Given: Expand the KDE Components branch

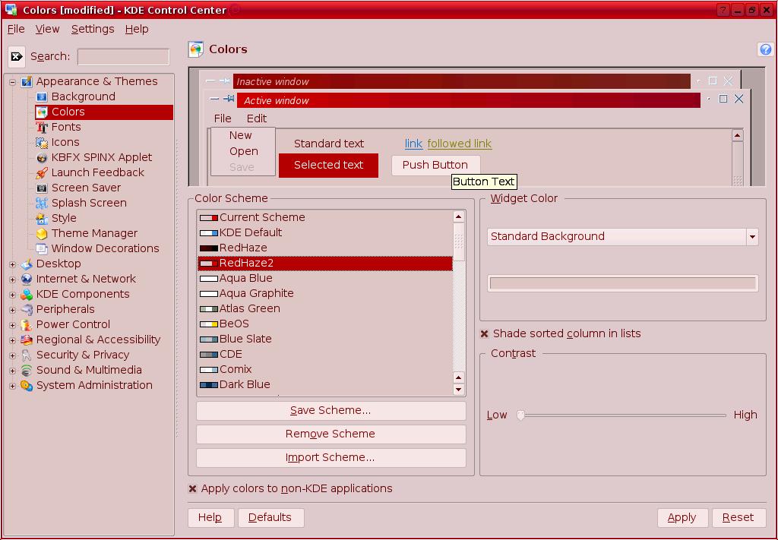Looking at the screenshot, I should tap(12, 295).
